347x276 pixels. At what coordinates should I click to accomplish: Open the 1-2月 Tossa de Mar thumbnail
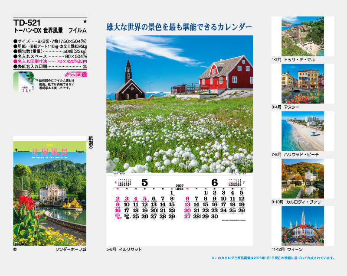click(302, 36)
